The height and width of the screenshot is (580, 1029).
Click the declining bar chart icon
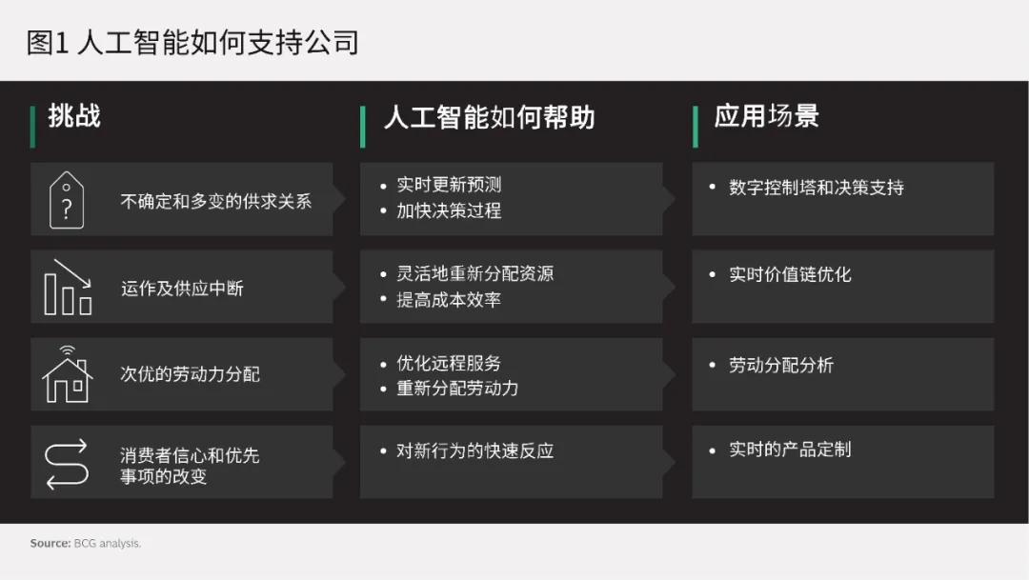pos(68,288)
